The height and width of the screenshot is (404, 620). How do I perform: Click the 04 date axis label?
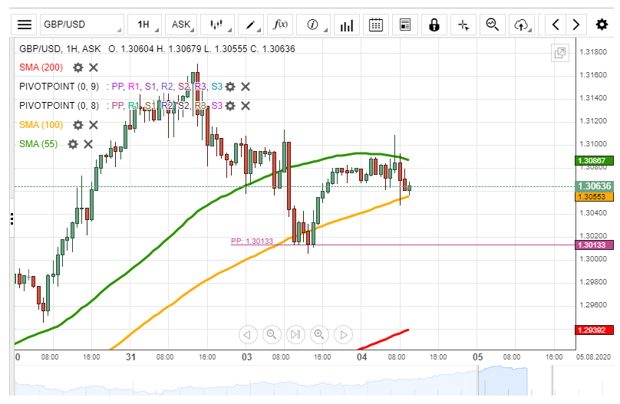(x=362, y=357)
